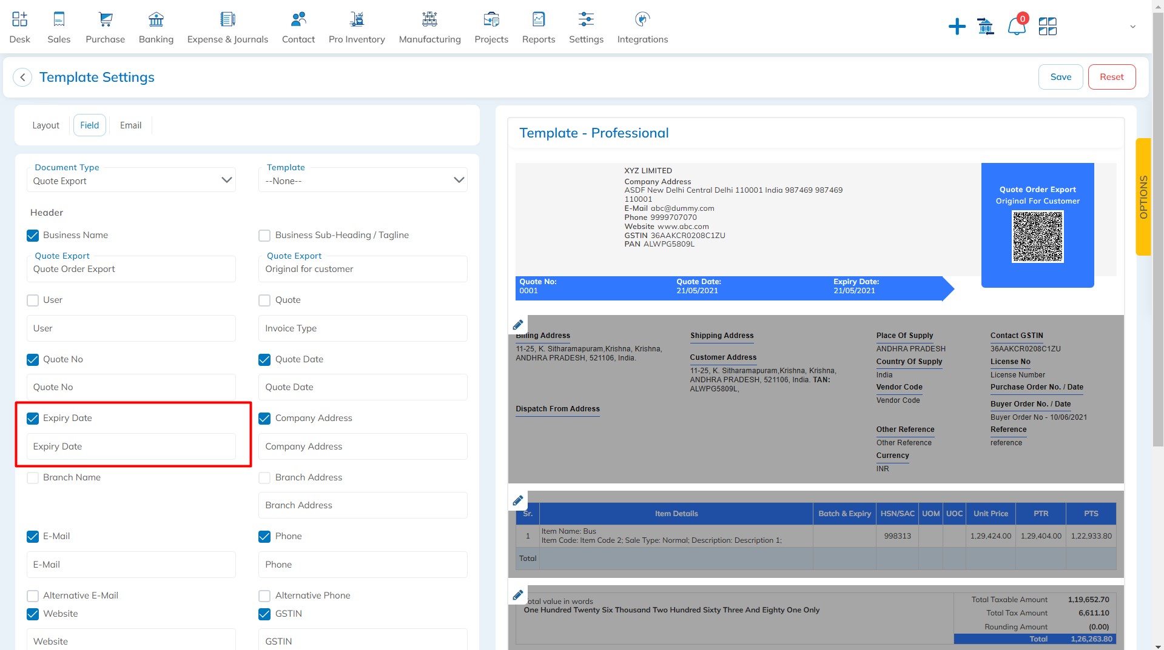Screen dimensions: 1164x650
Task: Toggle the Quote No checkbox
Action: click(x=33, y=360)
